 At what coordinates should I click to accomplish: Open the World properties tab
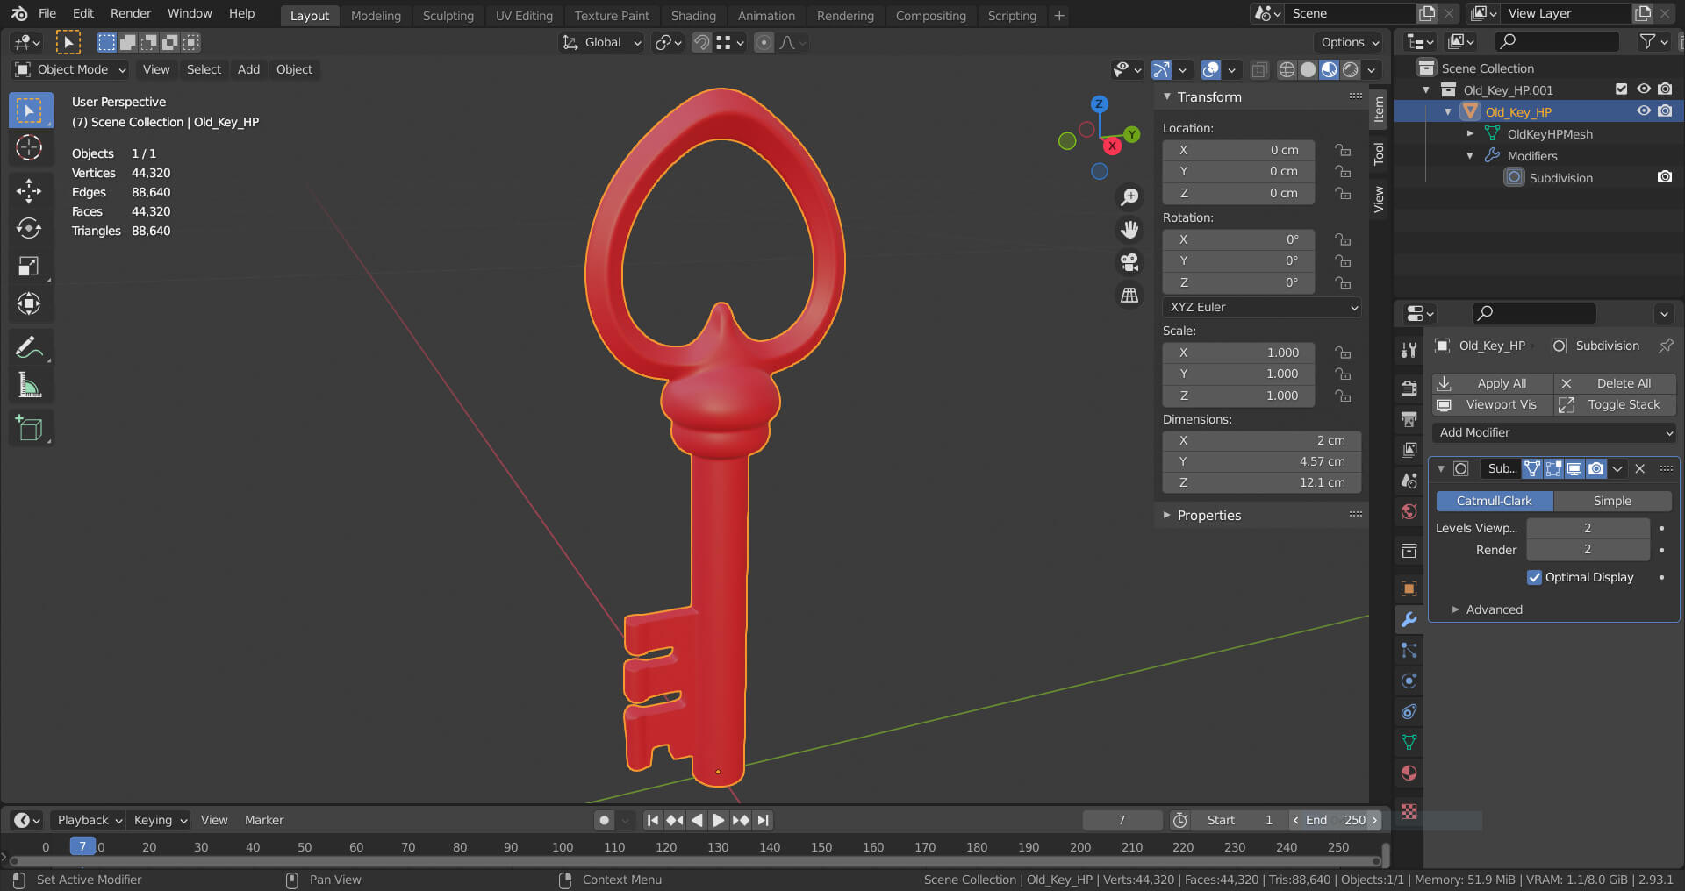tap(1409, 511)
